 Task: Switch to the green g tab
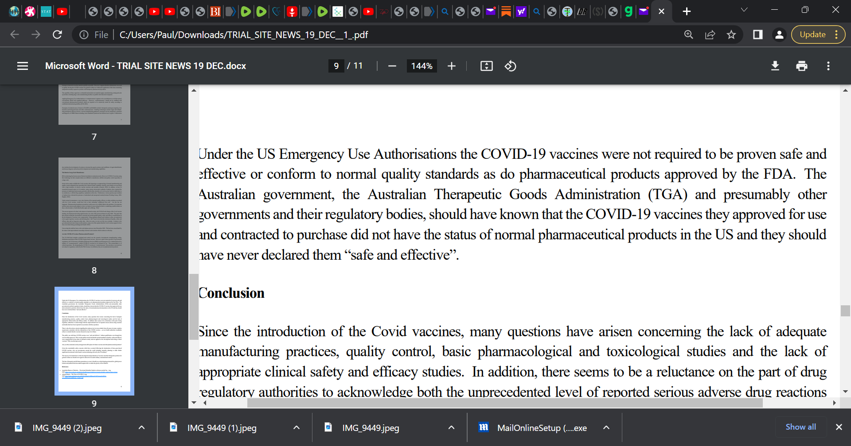point(628,12)
